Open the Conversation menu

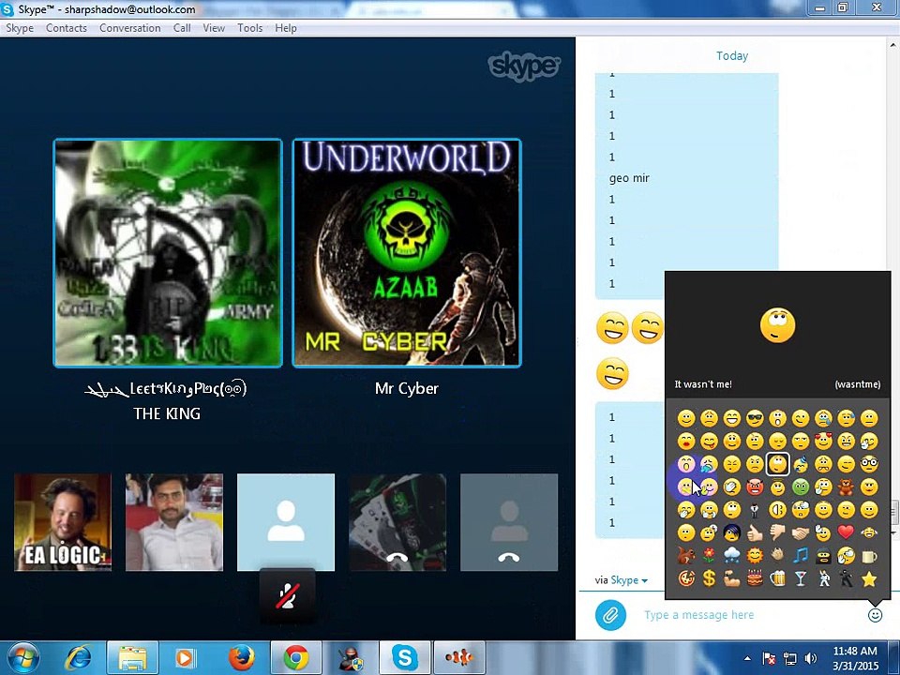tap(130, 28)
